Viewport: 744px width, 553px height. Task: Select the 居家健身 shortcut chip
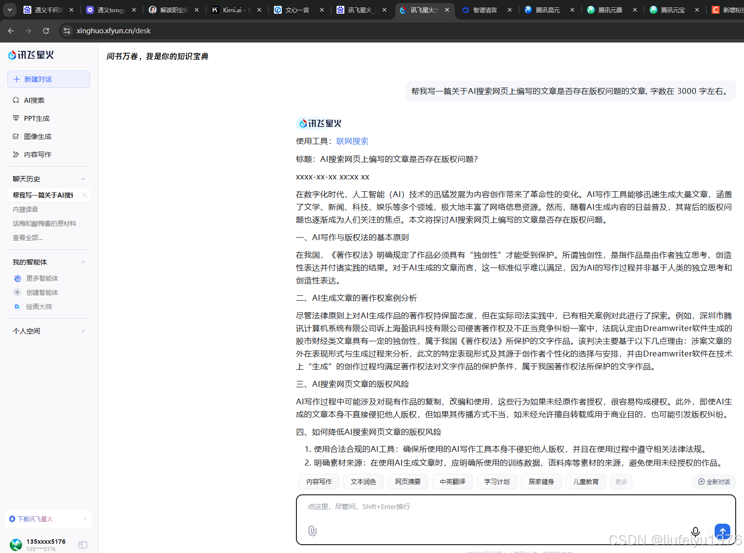[x=541, y=482]
